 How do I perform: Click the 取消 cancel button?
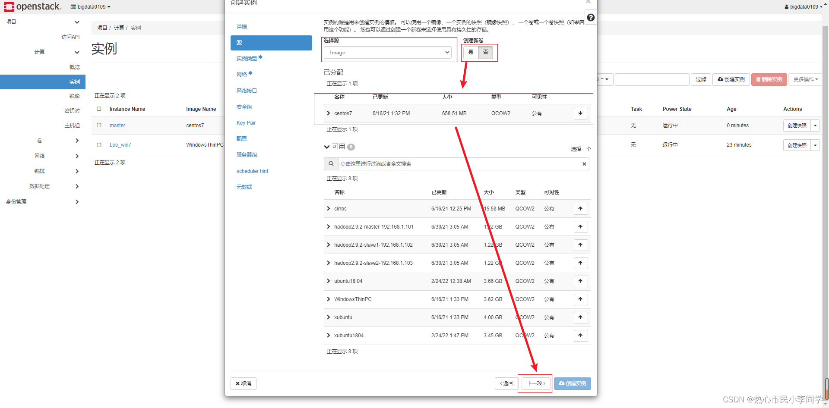pyautogui.click(x=244, y=383)
